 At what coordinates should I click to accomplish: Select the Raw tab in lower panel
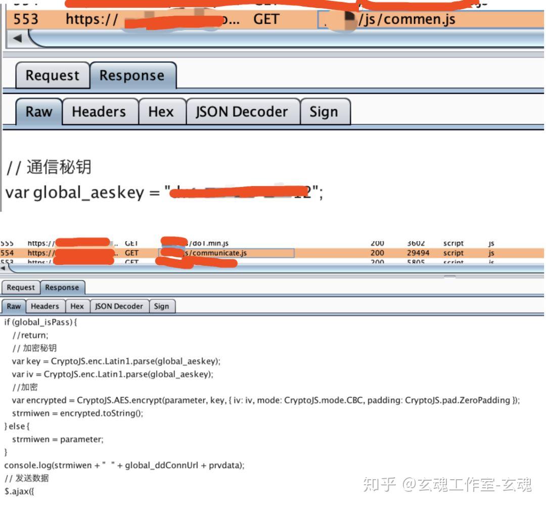(14, 306)
